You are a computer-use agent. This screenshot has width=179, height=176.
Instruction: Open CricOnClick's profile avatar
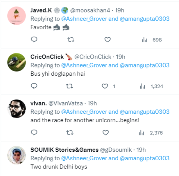tap(16, 62)
